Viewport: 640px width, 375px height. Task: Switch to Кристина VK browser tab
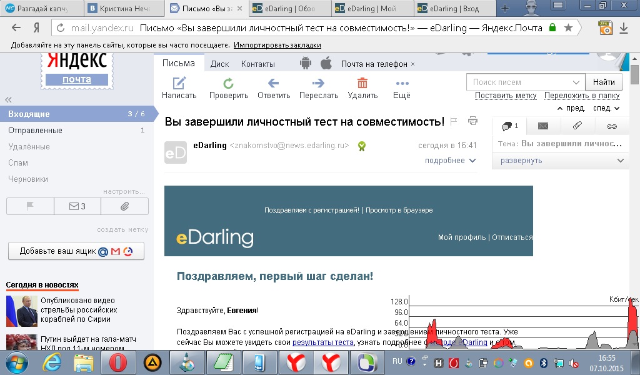point(124,8)
